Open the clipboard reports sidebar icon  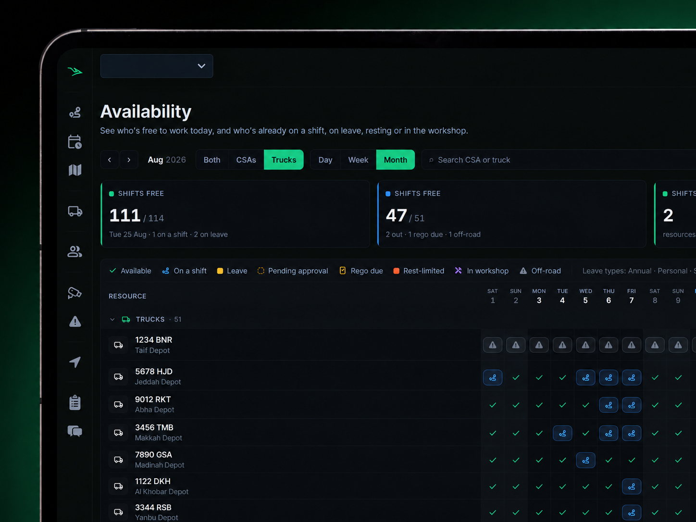pos(75,402)
